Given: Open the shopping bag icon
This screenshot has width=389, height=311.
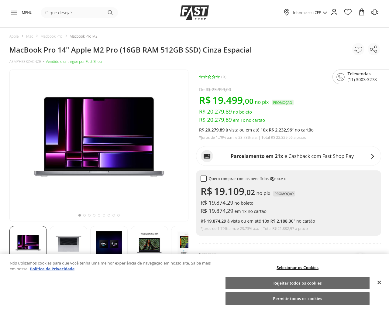Looking at the screenshot, I should point(361,12).
